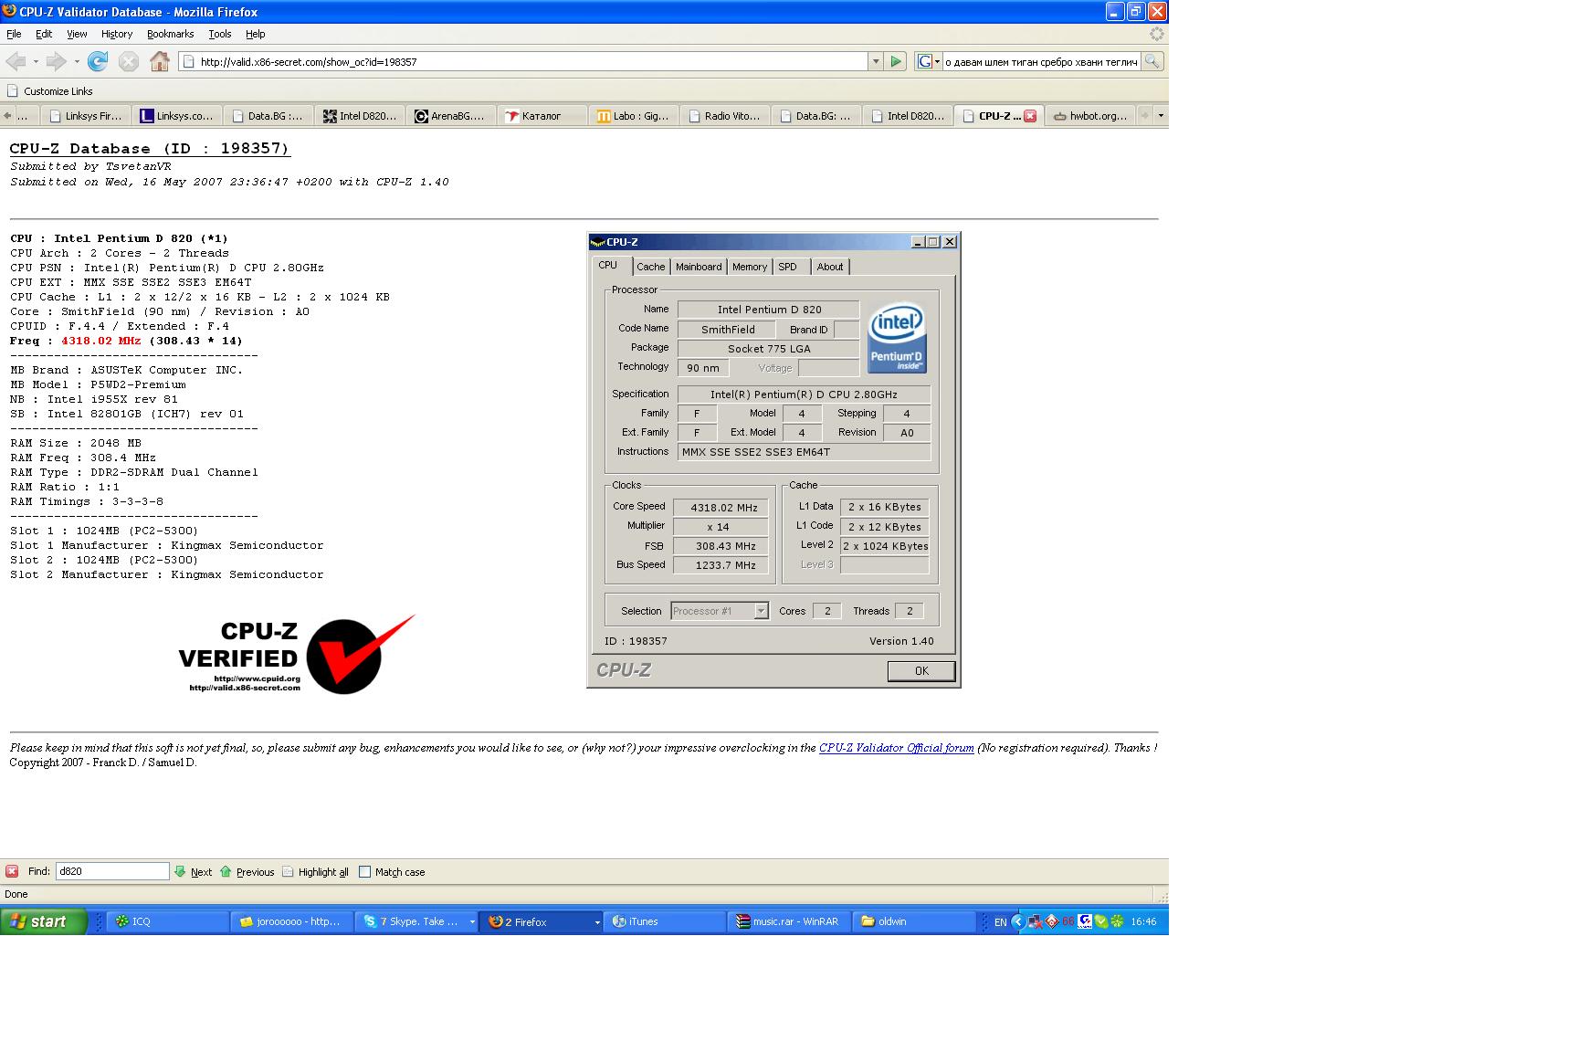The image size is (1578, 1052).
Task: Open the File menu
Action: pos(14,34)
